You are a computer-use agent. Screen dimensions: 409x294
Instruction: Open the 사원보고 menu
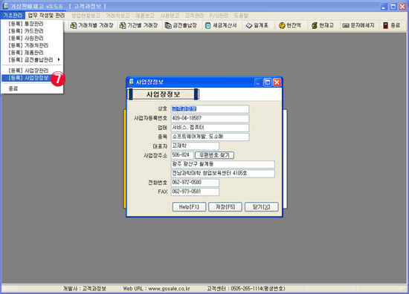click(x=170, y=16)
